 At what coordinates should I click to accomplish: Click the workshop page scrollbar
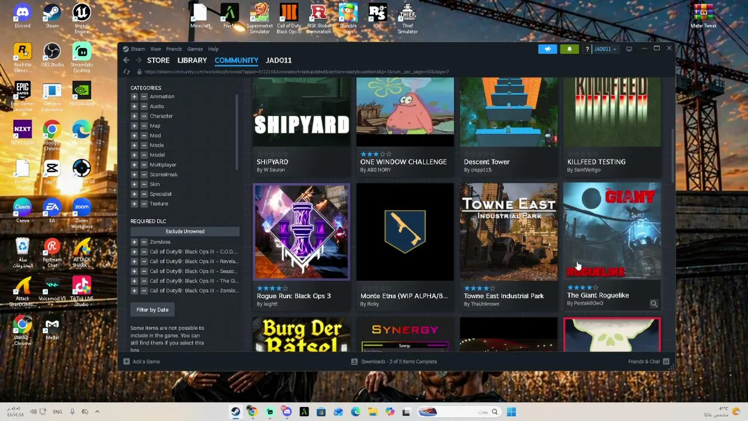[673, 155]
